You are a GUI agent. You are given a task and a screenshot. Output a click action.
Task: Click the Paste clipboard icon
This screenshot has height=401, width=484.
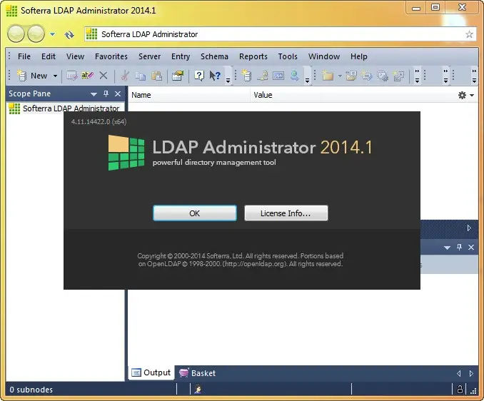point(156,76)
